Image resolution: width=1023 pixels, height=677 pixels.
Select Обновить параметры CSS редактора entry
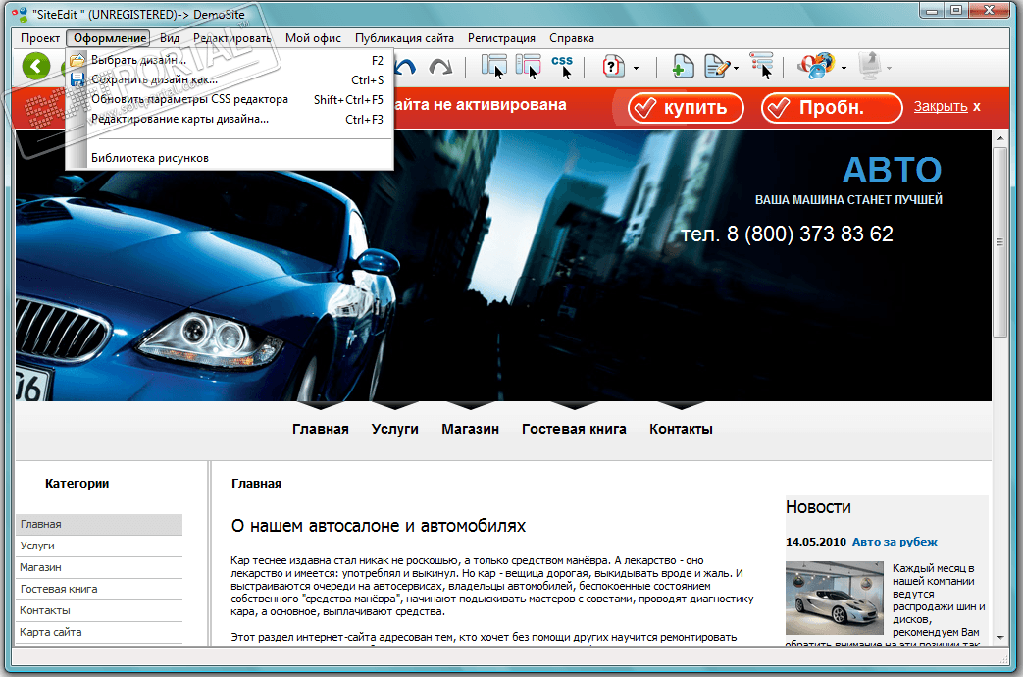[x=229, y=99]
